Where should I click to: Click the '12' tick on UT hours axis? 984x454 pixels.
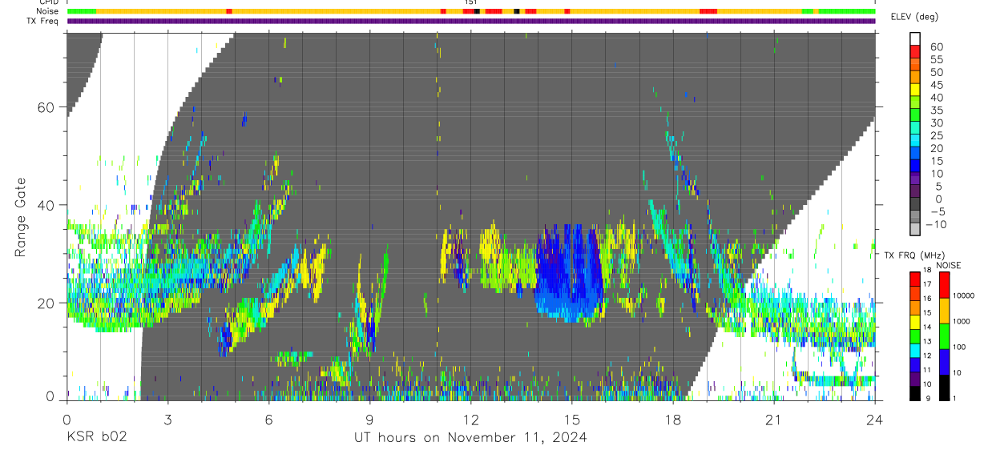click(471, 420)
